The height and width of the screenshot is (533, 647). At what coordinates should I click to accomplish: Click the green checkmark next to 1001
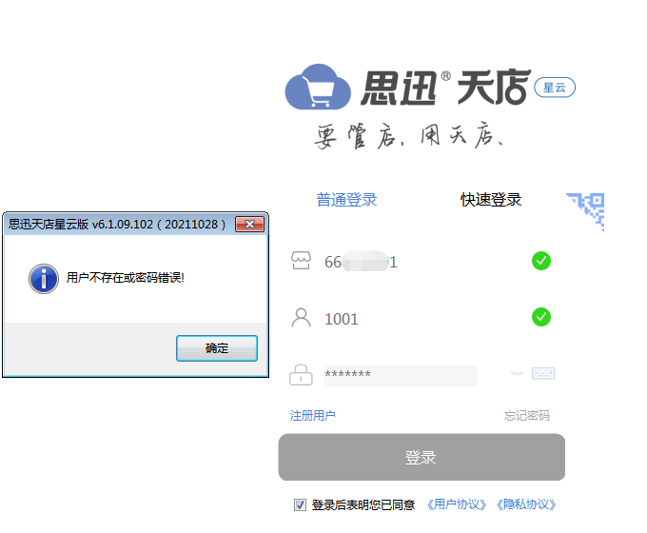coord(541,317)
